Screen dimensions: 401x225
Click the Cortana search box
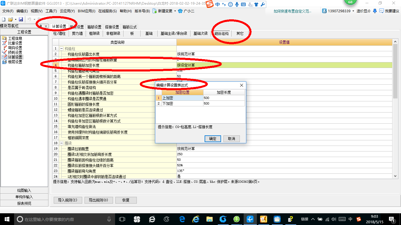tap(64, 219)
